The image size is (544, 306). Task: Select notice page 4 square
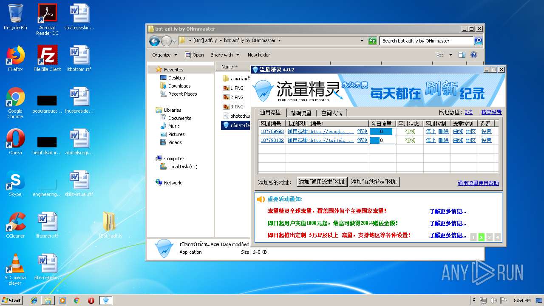(498, 237)
